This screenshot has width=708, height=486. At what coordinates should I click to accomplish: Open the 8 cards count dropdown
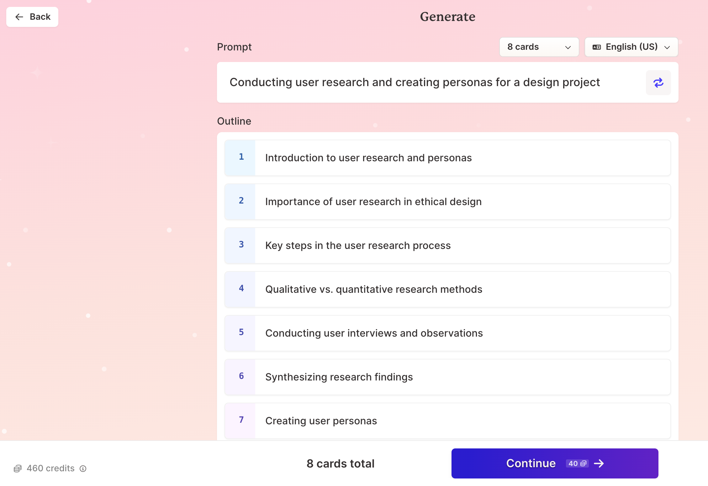tap(539, 47)
